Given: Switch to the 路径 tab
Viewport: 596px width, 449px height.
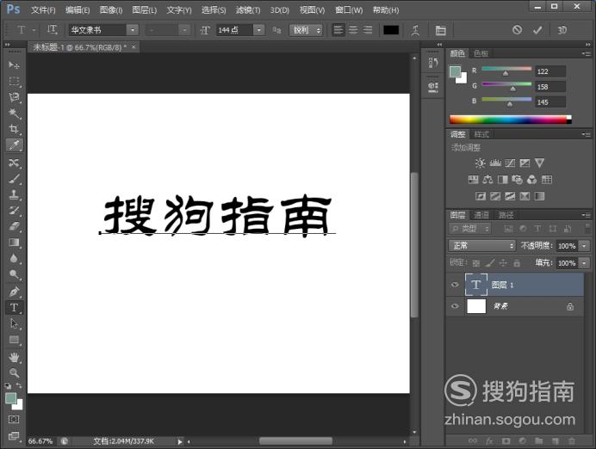Looking at the screenshot, I should coord(506,215).
